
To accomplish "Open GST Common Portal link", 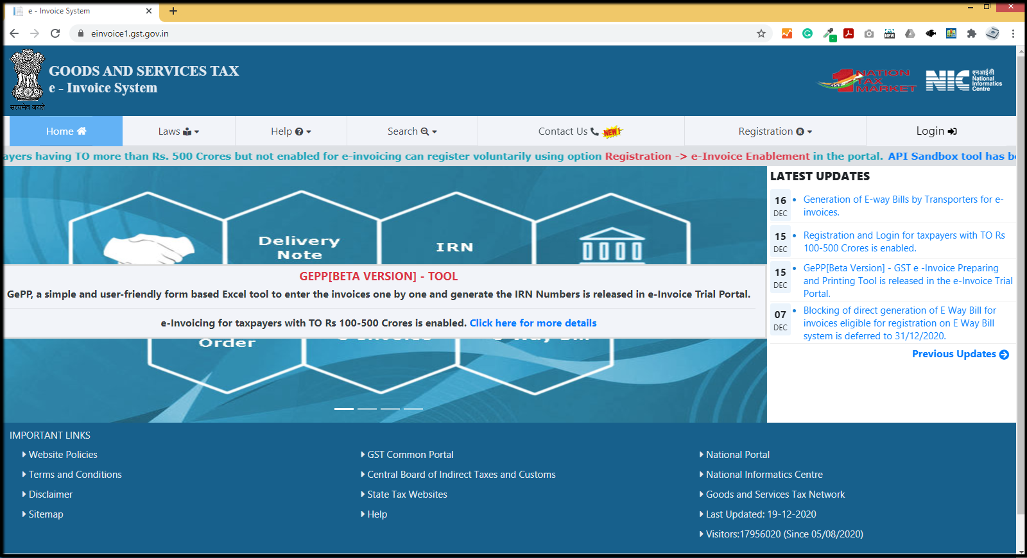I will [x=410, y=455].
